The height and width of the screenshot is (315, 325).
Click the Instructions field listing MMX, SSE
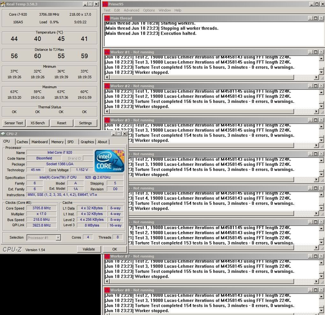pos(75,195)
